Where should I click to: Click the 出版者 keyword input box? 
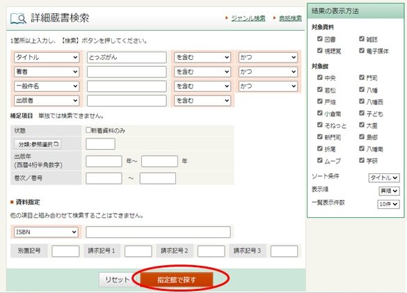tap(127, 100)
